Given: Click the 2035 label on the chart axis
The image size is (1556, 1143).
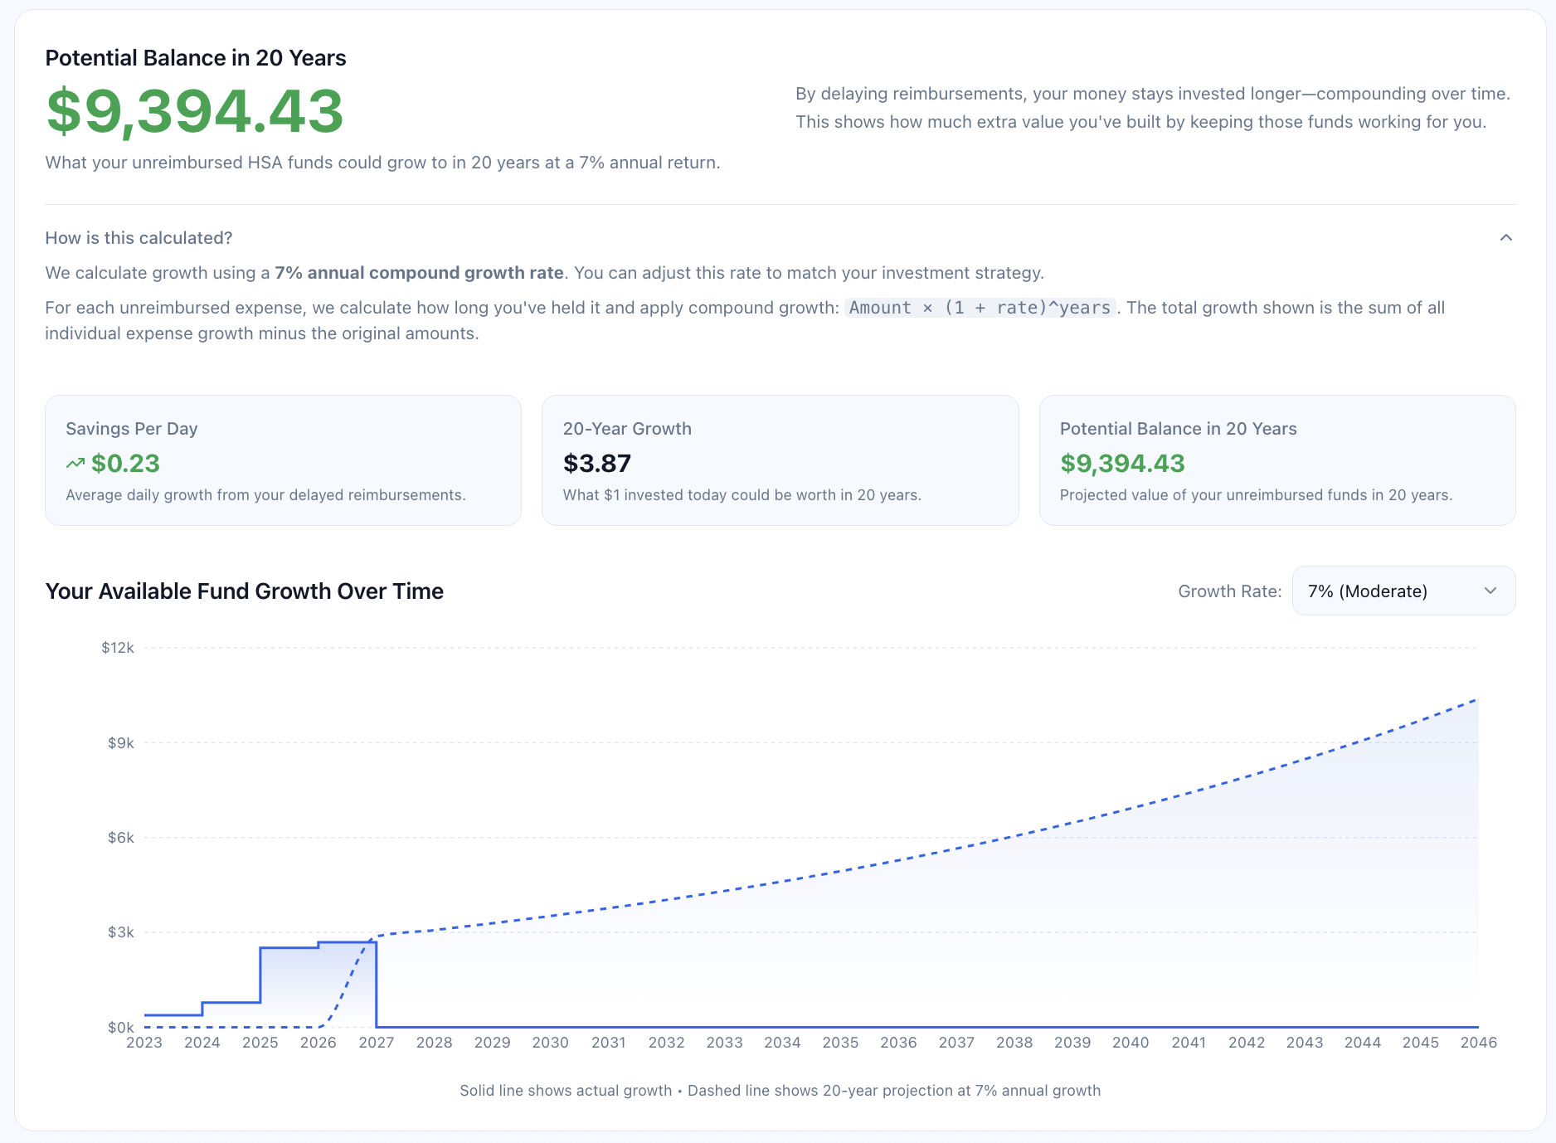Looking at the screenshot, I should coord(840,1043).
